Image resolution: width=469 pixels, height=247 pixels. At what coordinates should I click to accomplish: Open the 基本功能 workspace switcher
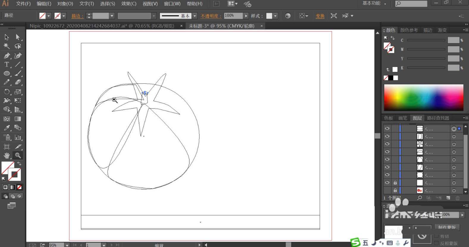pyautogui.click(x=374, y=4)
